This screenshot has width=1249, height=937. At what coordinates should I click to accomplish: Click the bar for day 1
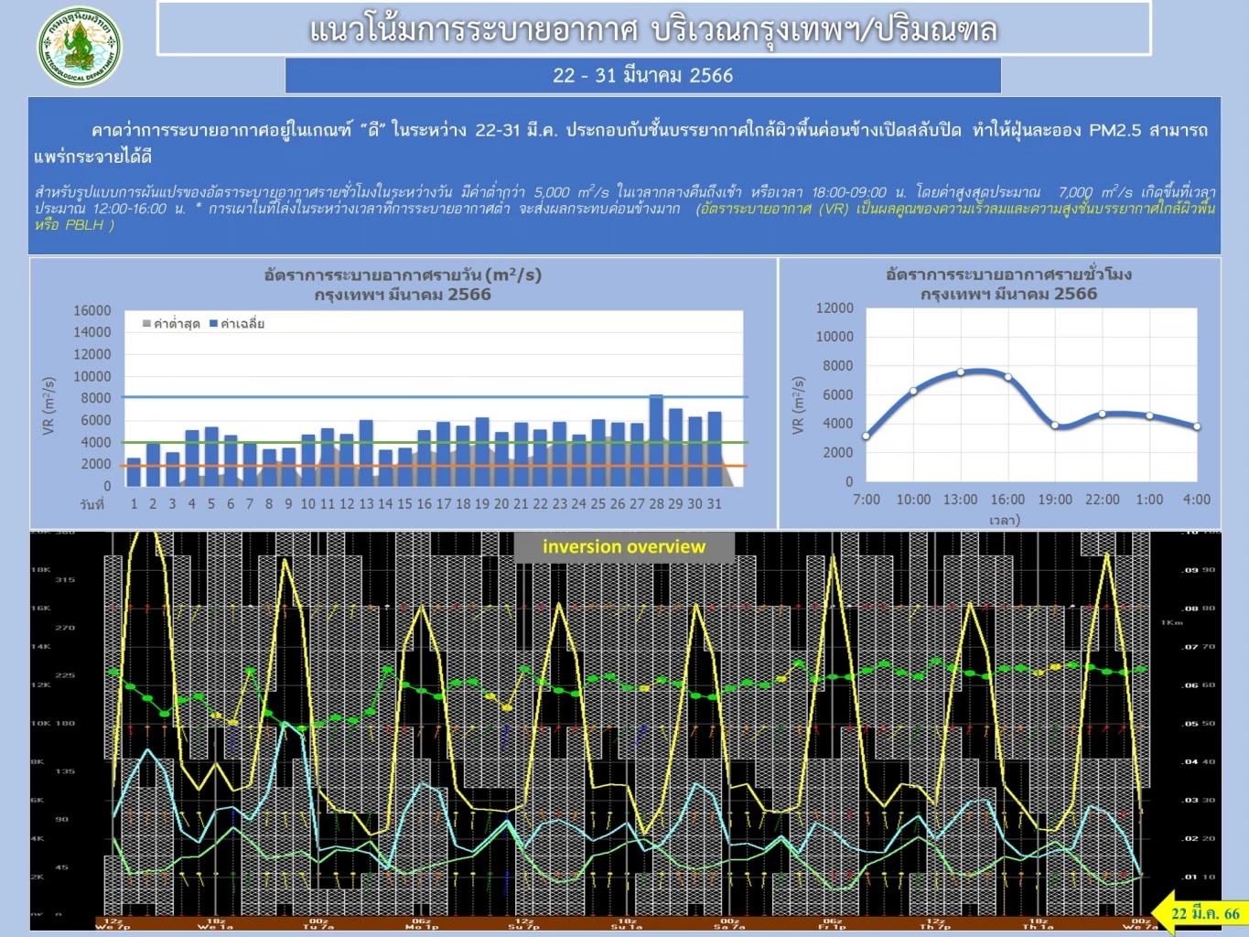[x=134, y=472]
